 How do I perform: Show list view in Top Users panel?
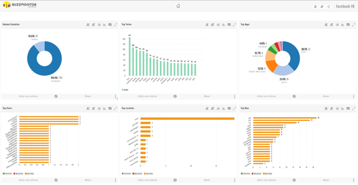coord(99,108)
